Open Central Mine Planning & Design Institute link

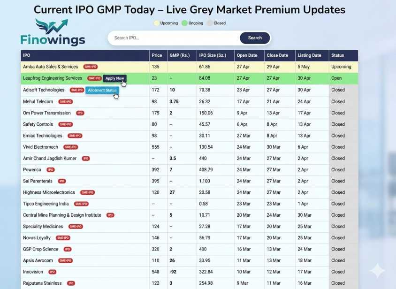coord(62,215)
